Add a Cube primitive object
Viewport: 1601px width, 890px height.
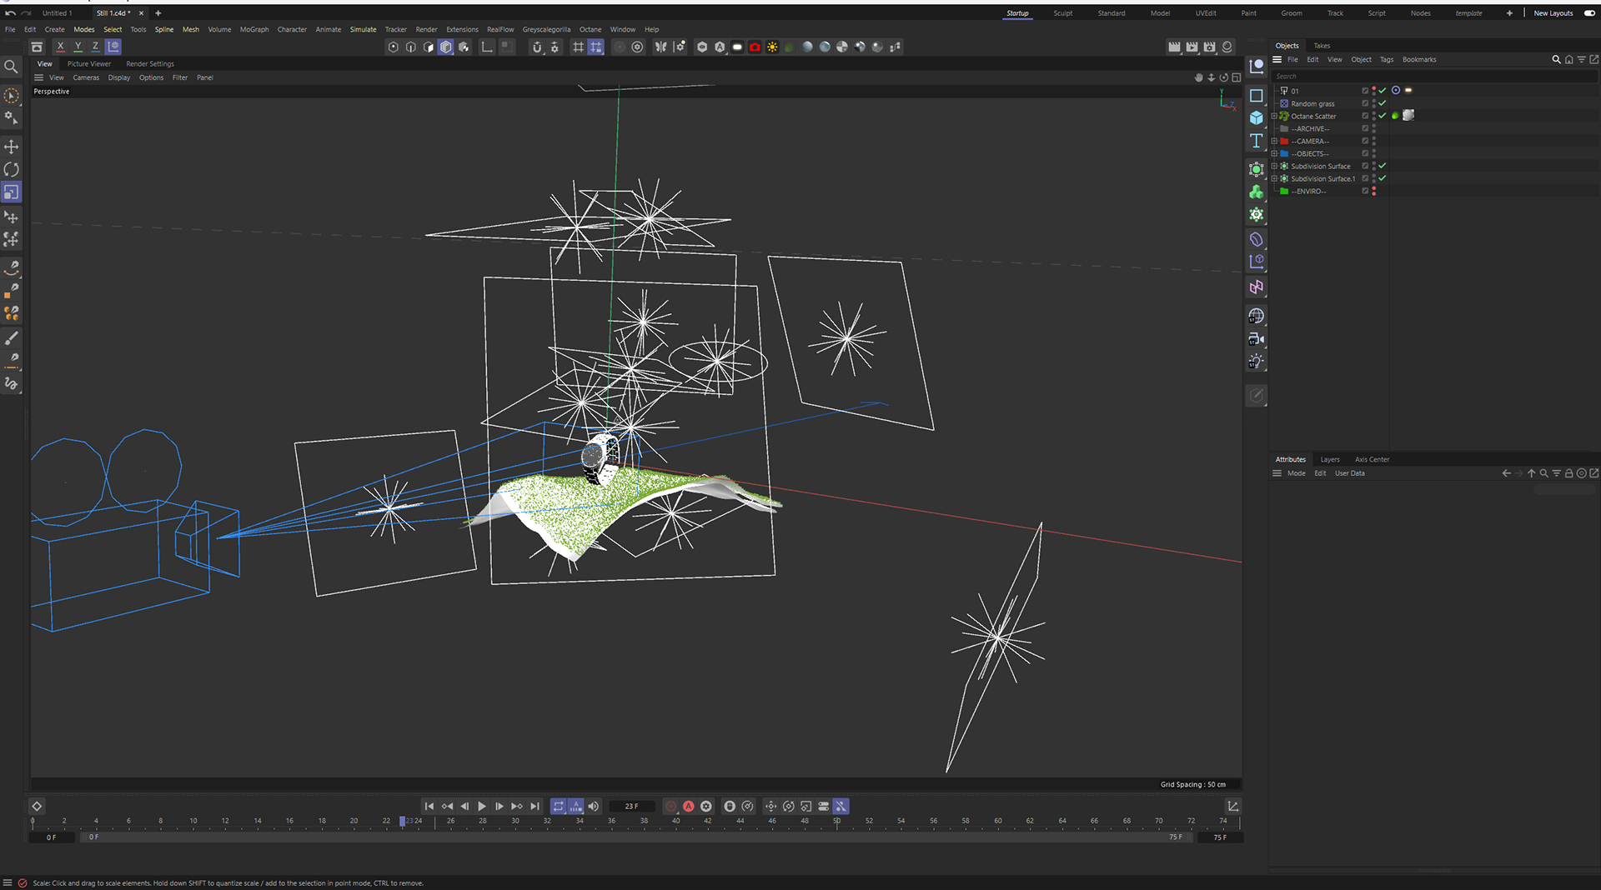[1257, 118]
